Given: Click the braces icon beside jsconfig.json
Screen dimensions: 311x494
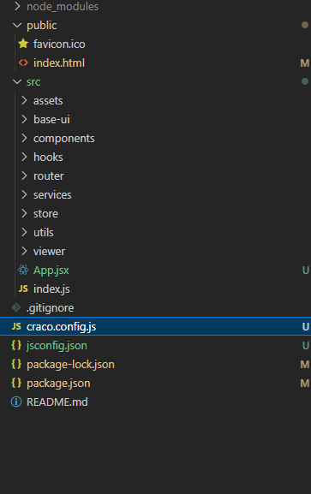Looking at the screenshot, I should click(16, 345).
